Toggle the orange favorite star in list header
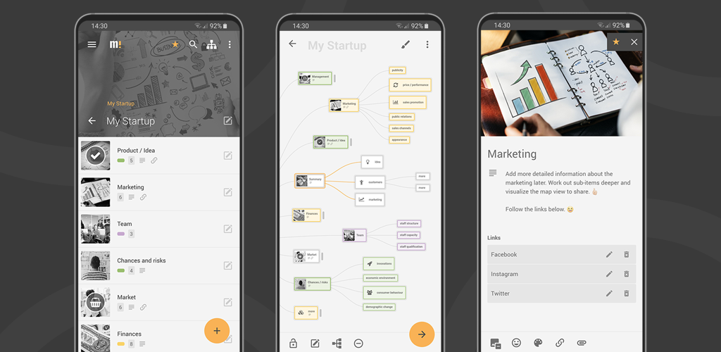Image resolution: width=721 pixels, height=352 pixels. point(175,44)
